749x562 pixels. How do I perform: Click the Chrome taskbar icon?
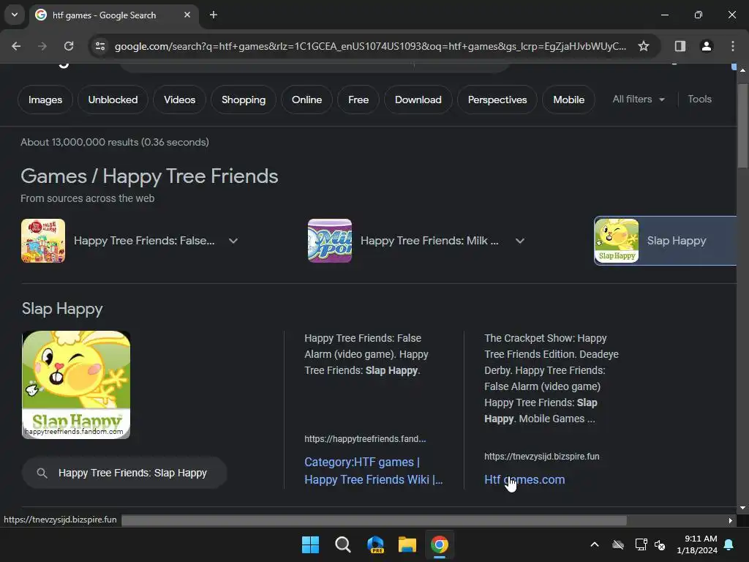point(440,544)
